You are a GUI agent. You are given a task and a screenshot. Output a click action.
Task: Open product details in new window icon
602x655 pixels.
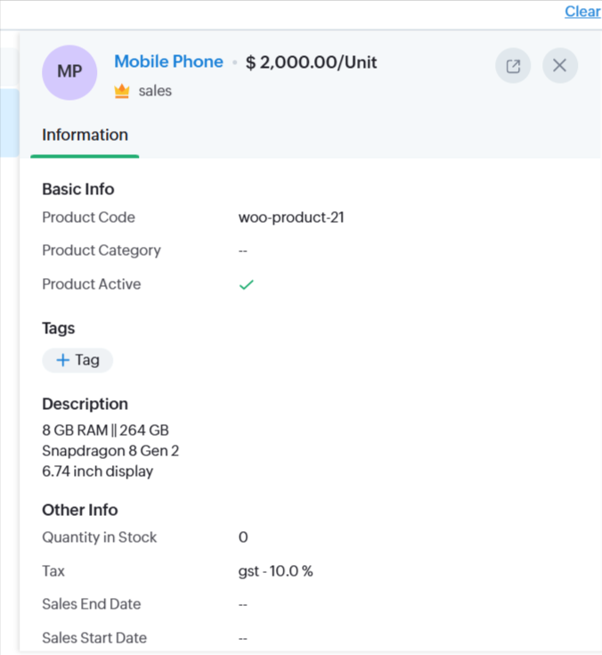click(513, 65)
